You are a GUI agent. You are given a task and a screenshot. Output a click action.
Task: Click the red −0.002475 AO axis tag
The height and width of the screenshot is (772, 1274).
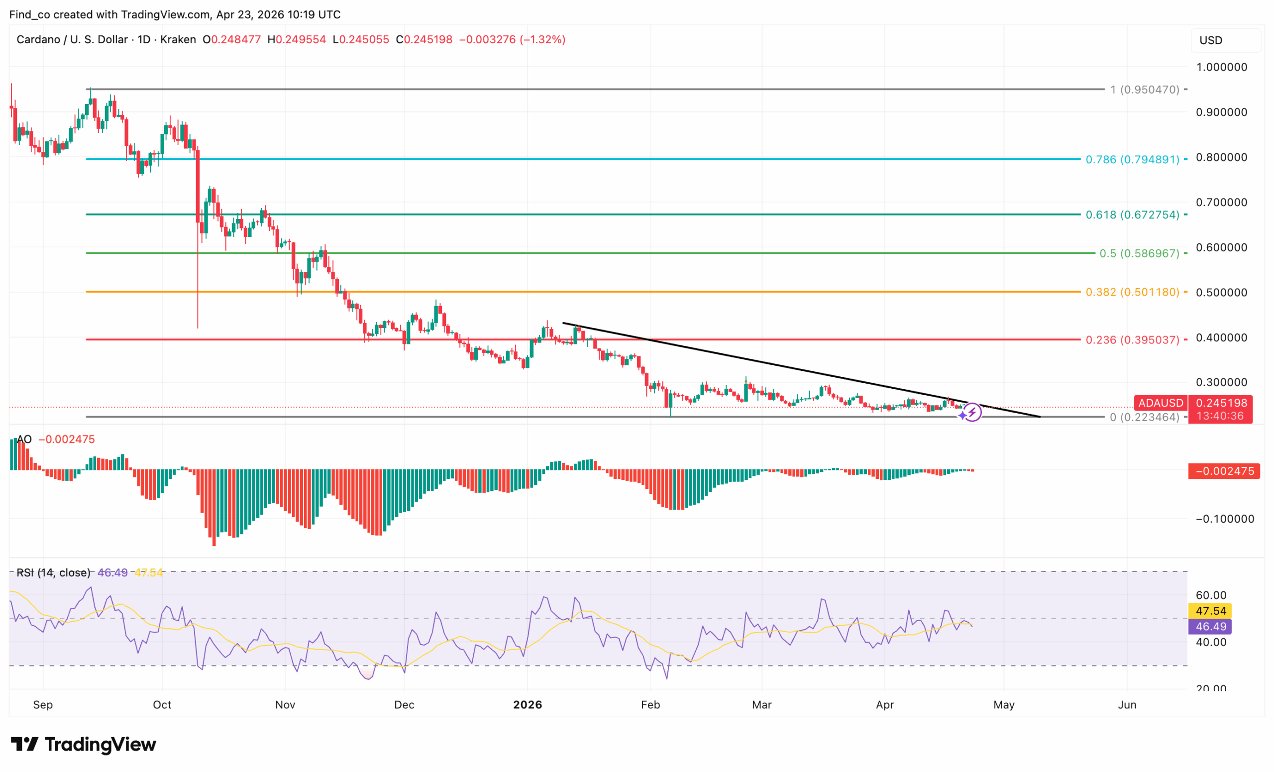(x=1224, y=471)
